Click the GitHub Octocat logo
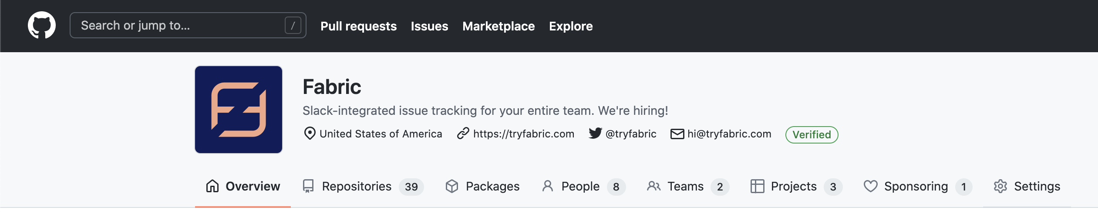1098x214 pixels. [x=42, y=25]
